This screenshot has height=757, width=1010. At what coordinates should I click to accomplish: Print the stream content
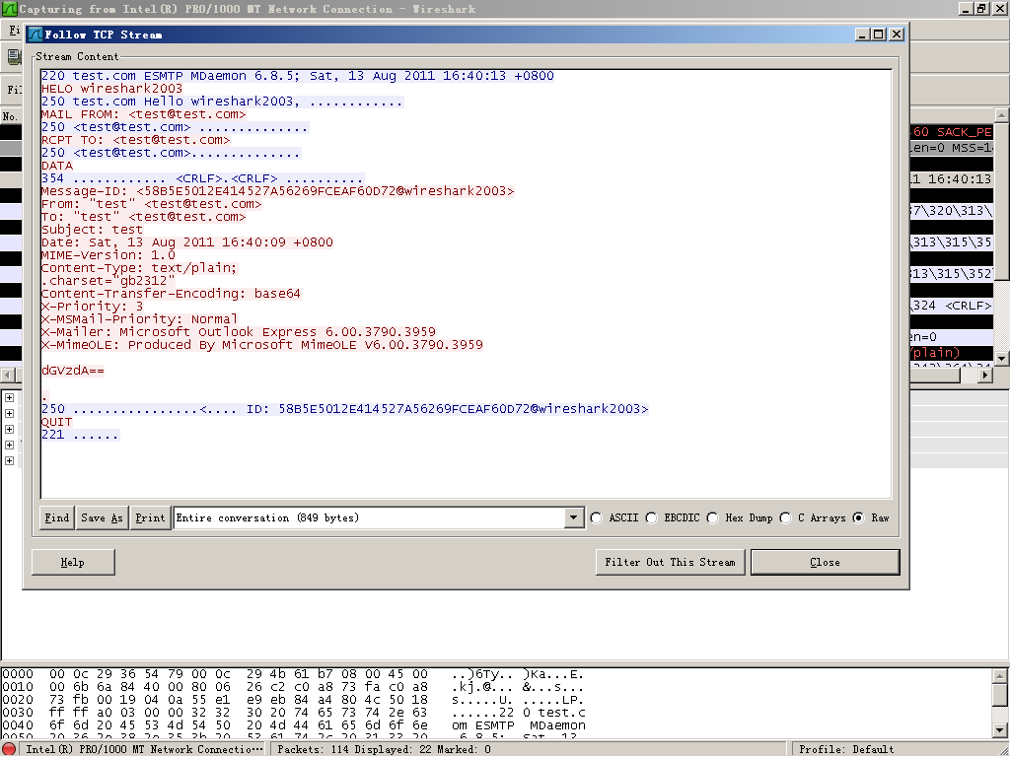150,518
